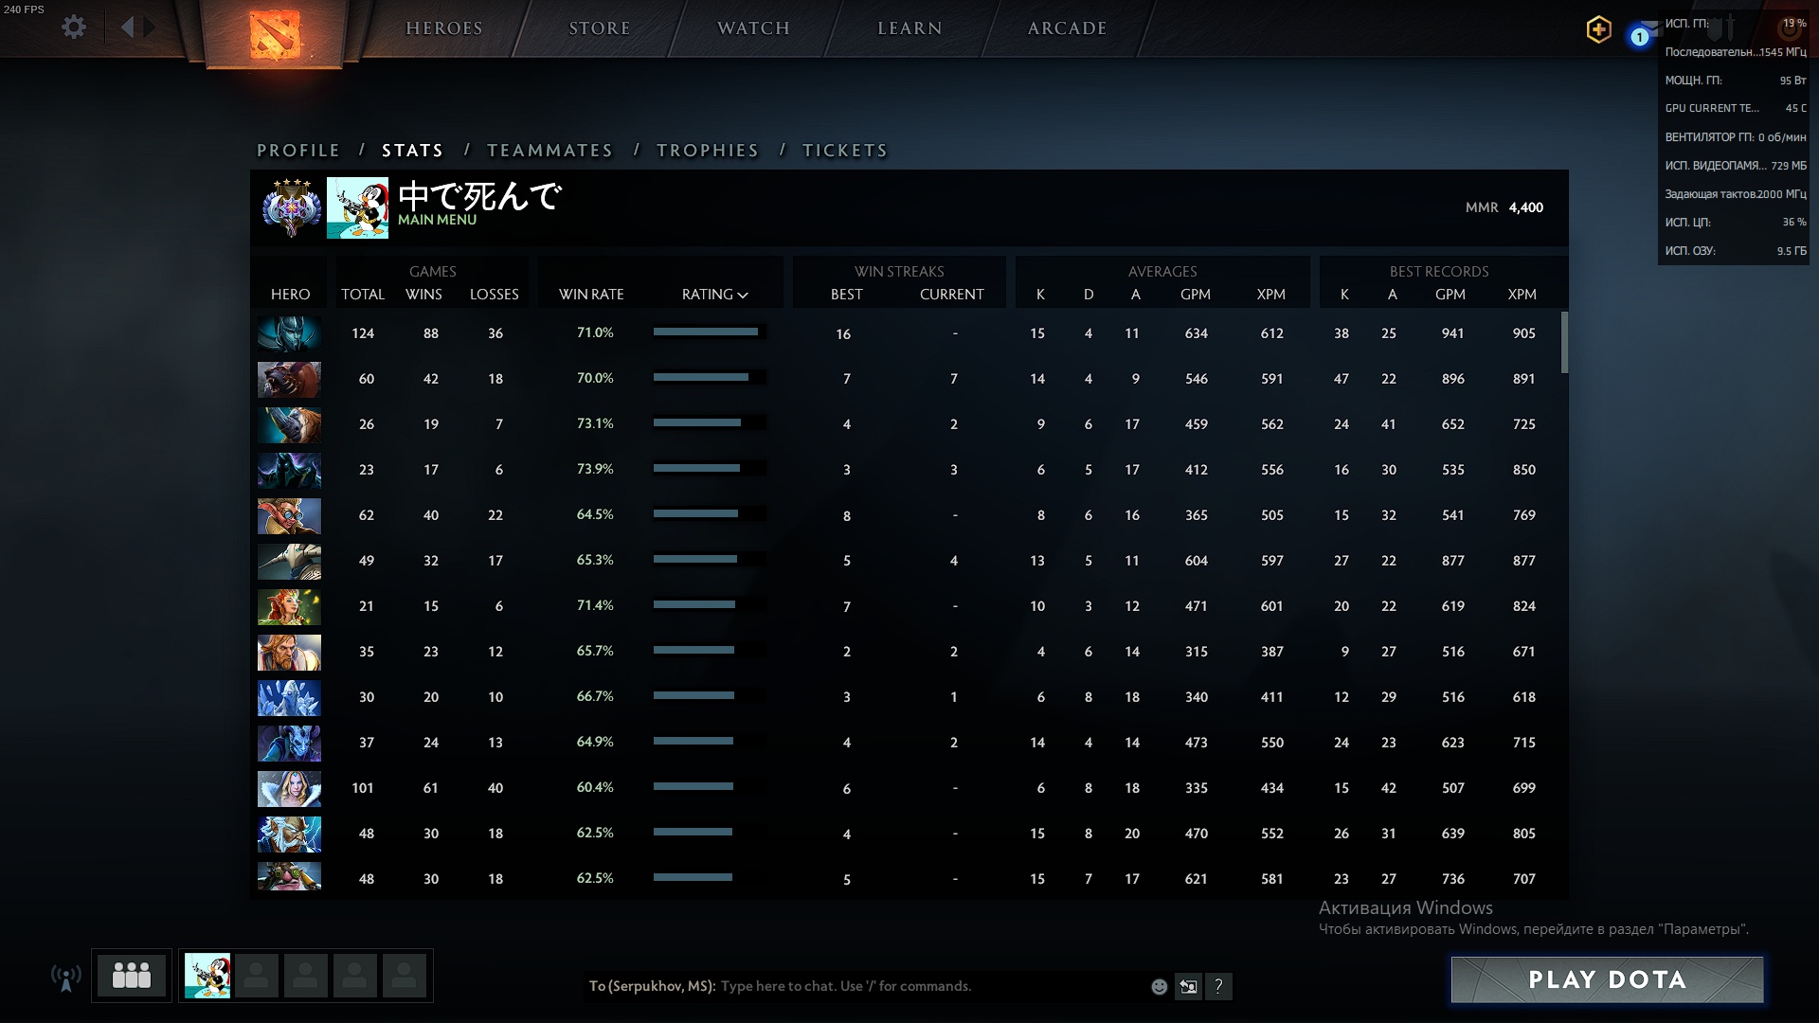Viewport: 1819px width, 1023px height.
Task: Switch to the Tickets tab
Action: coord(845,151)
